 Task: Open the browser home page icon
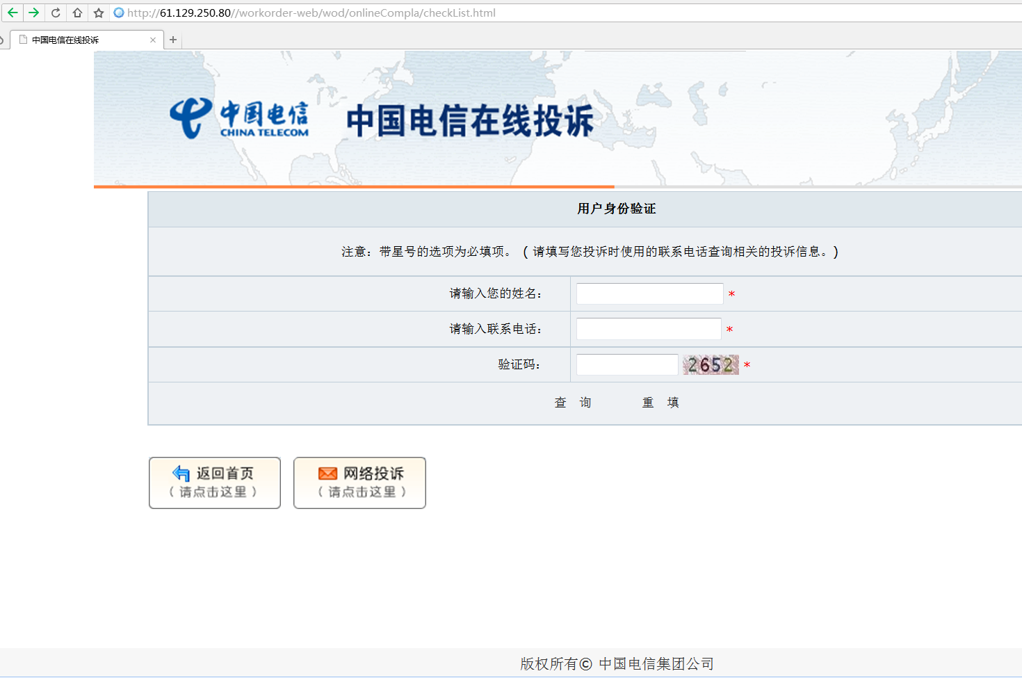(77, 13)
